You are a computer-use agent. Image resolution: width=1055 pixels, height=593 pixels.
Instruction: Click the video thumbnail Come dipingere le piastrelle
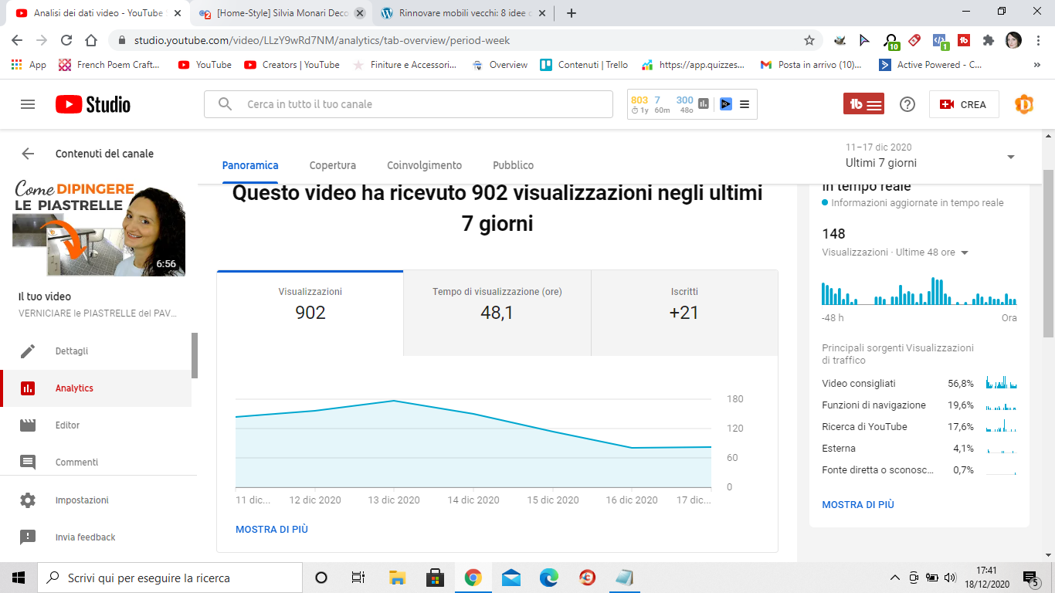point(99,228)
